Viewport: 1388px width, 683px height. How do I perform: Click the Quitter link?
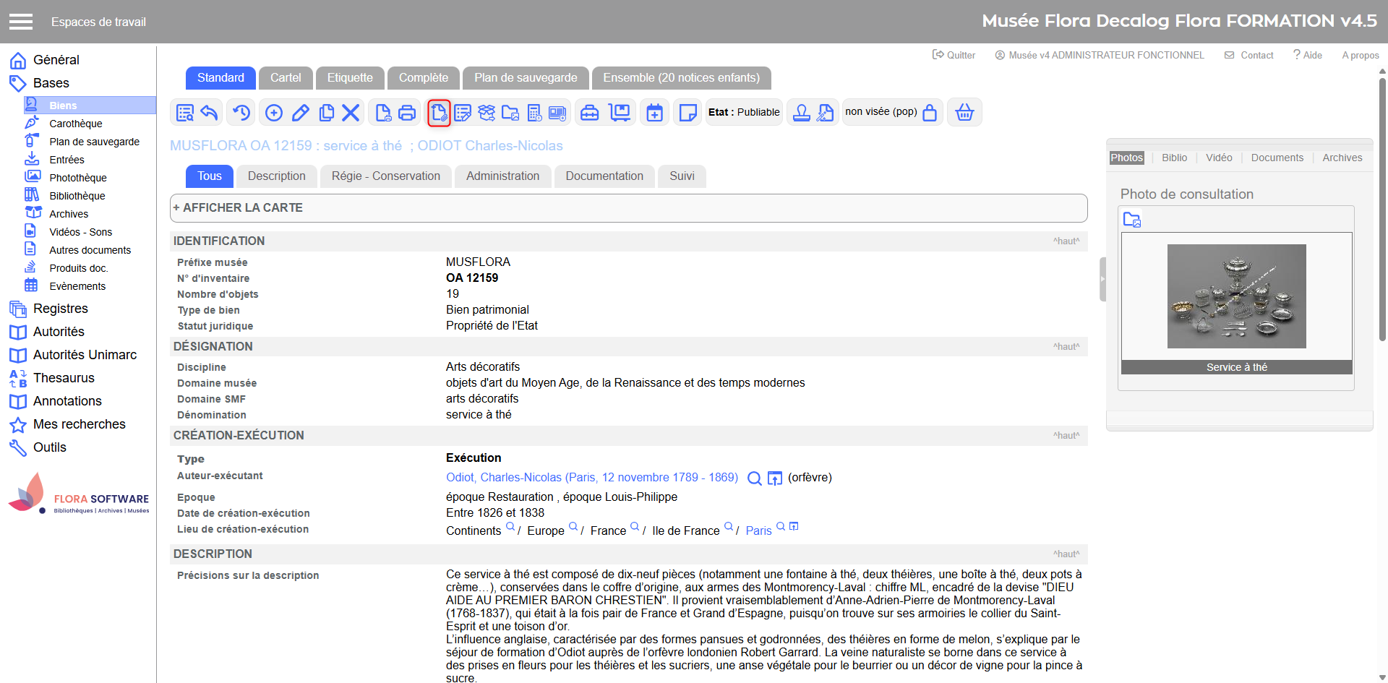pos(954,55)
